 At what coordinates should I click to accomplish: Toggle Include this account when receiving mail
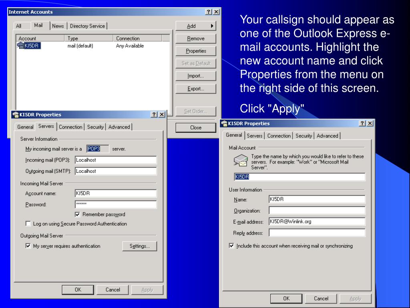pos(231,246)
